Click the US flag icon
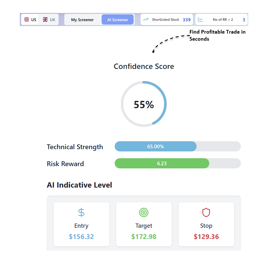The height and width of the screenshot is (265, 270). pos(26,19)
